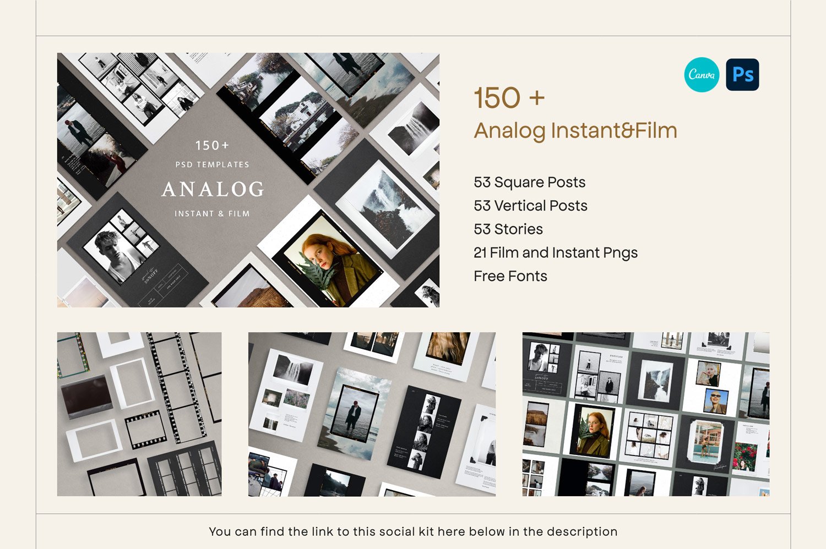The image size is (826, 549).
Task: Select the '53 Stories' line
Action: point(508,229)
